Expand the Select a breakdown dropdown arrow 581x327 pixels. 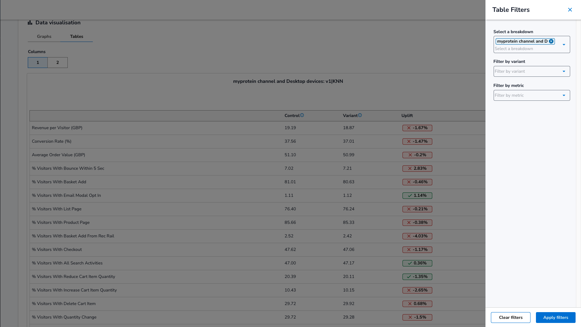(x=564, y=45)
